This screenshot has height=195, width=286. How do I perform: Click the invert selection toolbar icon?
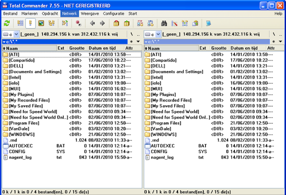point(65,23)
